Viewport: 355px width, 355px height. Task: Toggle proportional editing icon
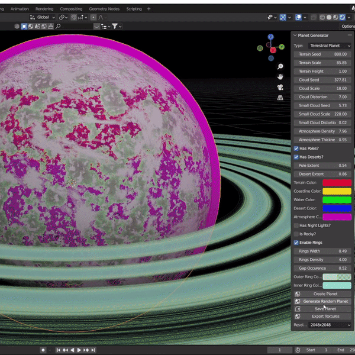93,17
